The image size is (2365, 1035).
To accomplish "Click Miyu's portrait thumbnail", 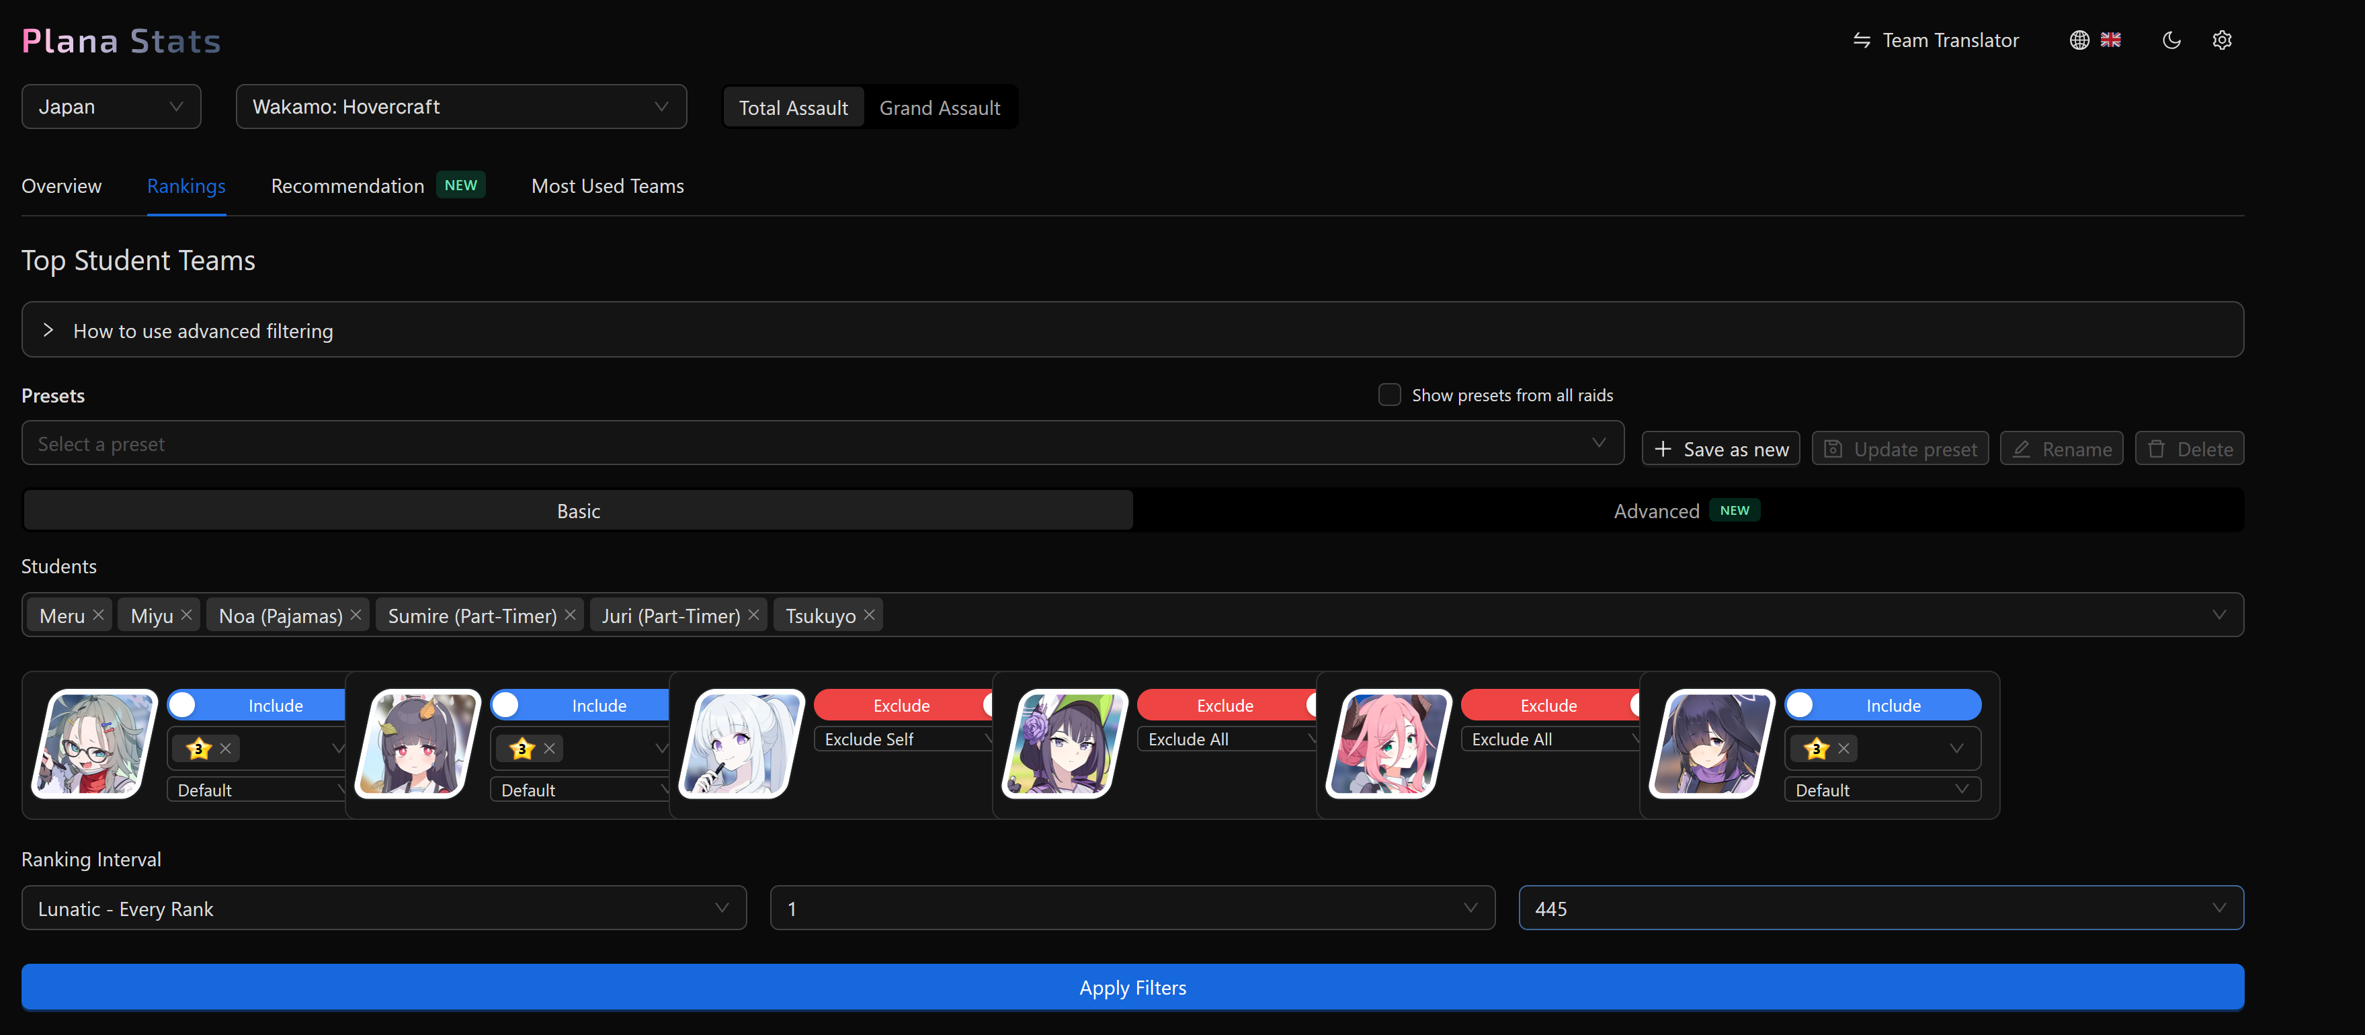I will coord(418,744).
